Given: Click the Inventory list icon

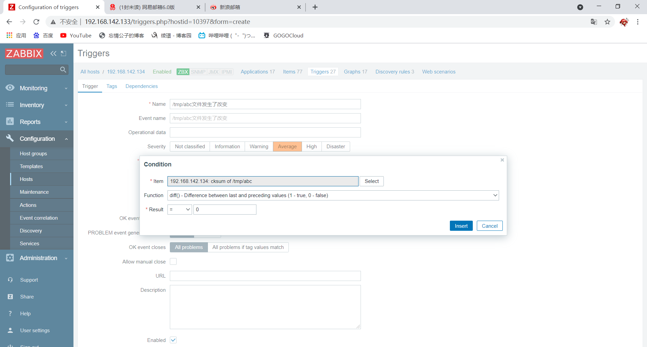Looking at the screenshot, I should tap(10, 105).
